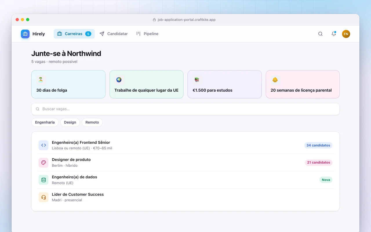
Task: Click the database icon for Engenheiro(a) de dados
Action: pyautogui.click(x=43, y=180)
